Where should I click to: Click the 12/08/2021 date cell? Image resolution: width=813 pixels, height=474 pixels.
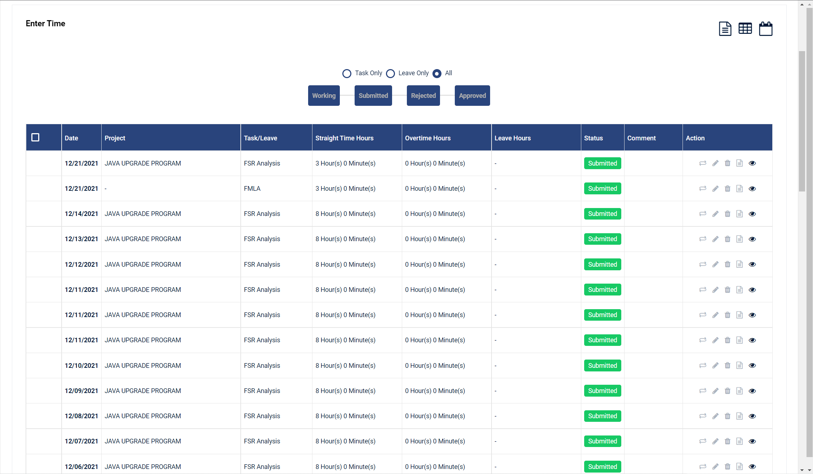[x=81, y=416]
